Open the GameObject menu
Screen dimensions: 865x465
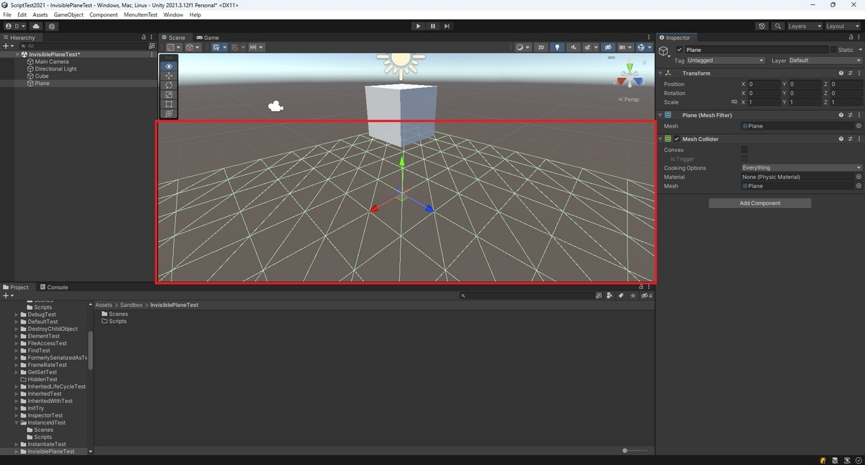point(68,14)
